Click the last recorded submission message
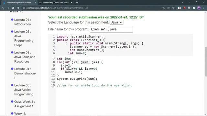The width and height of the screenshot is (207, 116). pos(96,17)
